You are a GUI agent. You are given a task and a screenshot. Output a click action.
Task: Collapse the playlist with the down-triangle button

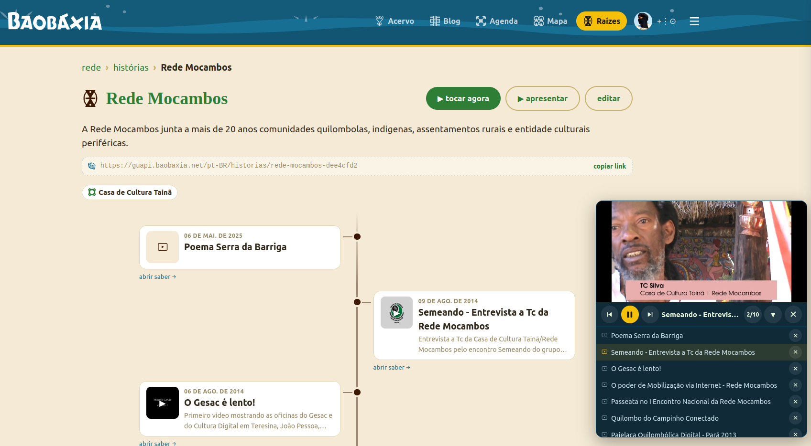coord(773,314)
